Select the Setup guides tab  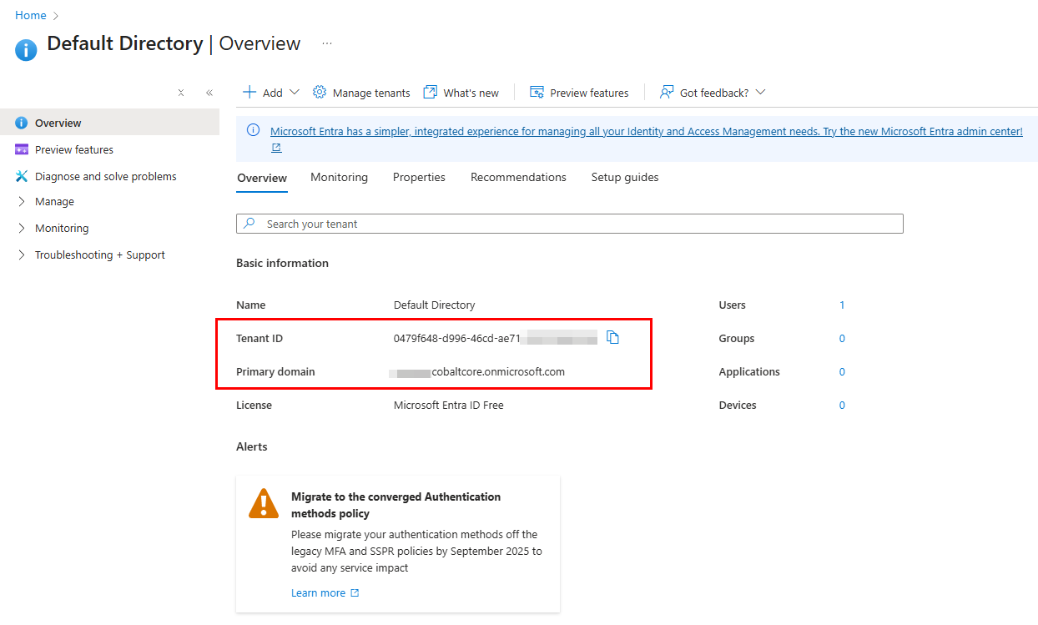(x=624, y=177)
